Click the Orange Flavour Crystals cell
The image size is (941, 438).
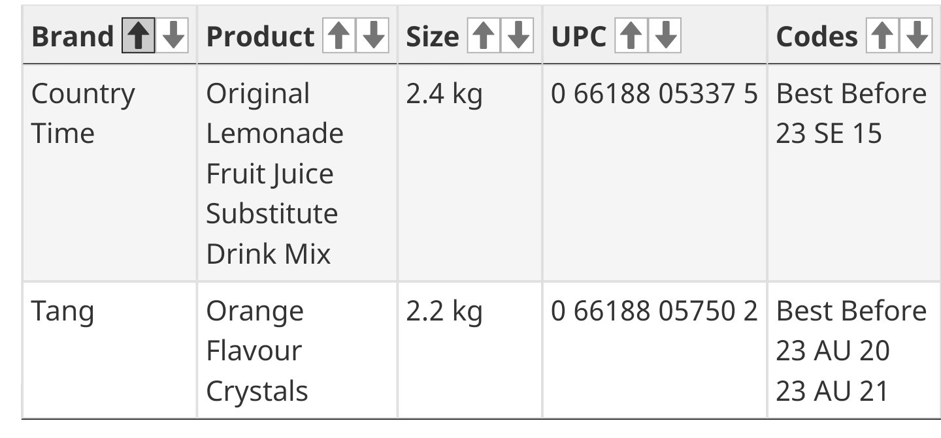[x=257, y=351]
